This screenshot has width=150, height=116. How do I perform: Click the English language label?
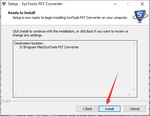[x=7, y=101]
